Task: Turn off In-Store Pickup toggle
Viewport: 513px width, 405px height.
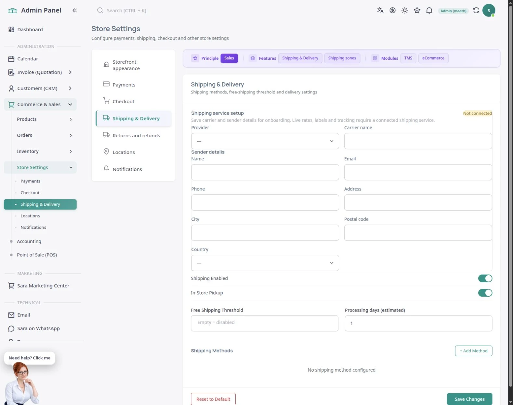Action: 485,293
